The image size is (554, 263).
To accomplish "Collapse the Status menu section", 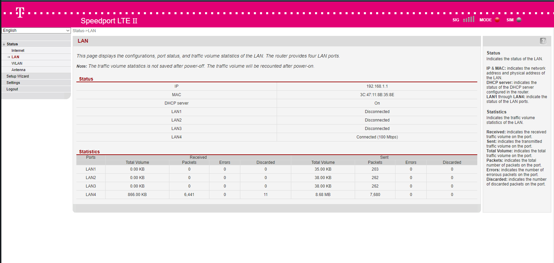I will pos(12,44).
